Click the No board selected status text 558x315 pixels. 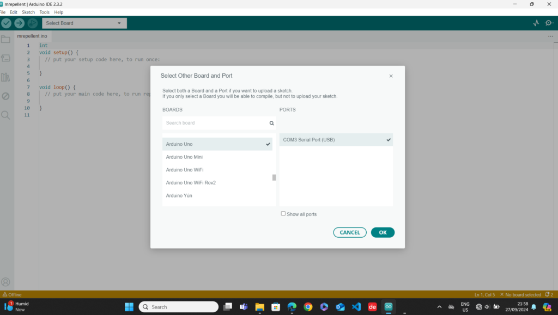(x=520, y=295)
